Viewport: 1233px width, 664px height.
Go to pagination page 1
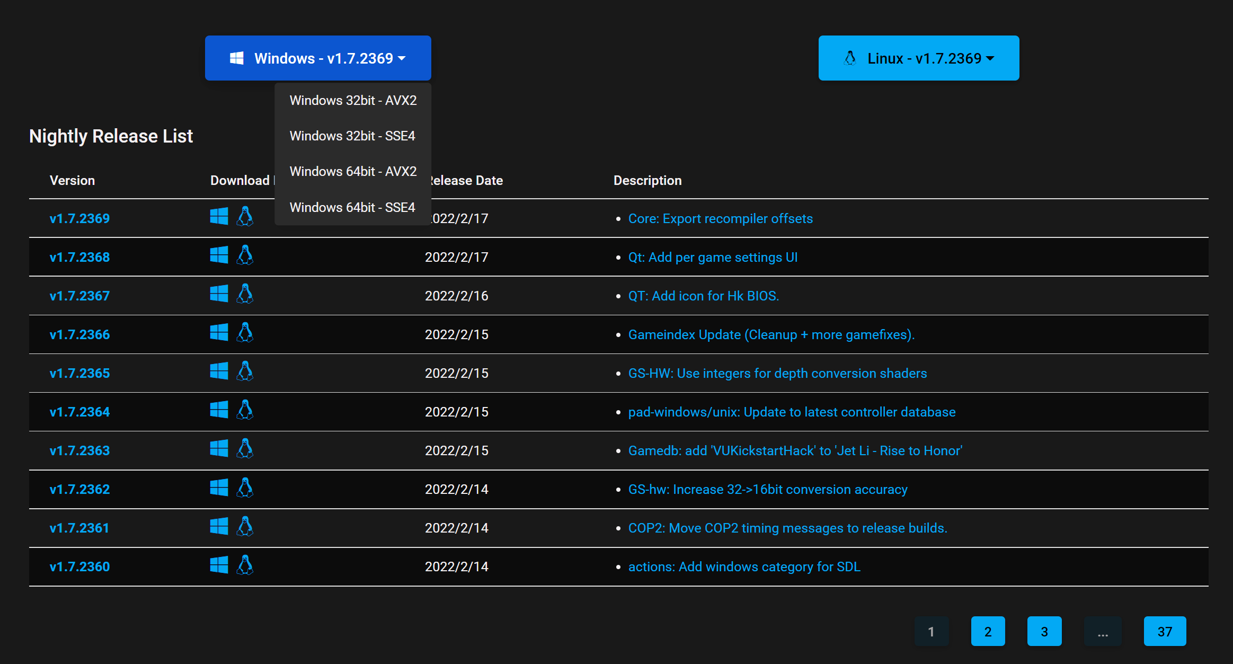click(x=932, y=631)
